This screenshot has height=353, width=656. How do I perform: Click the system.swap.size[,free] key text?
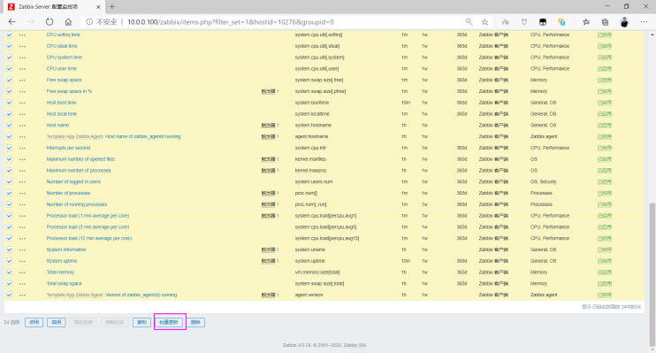pos(319,80)
